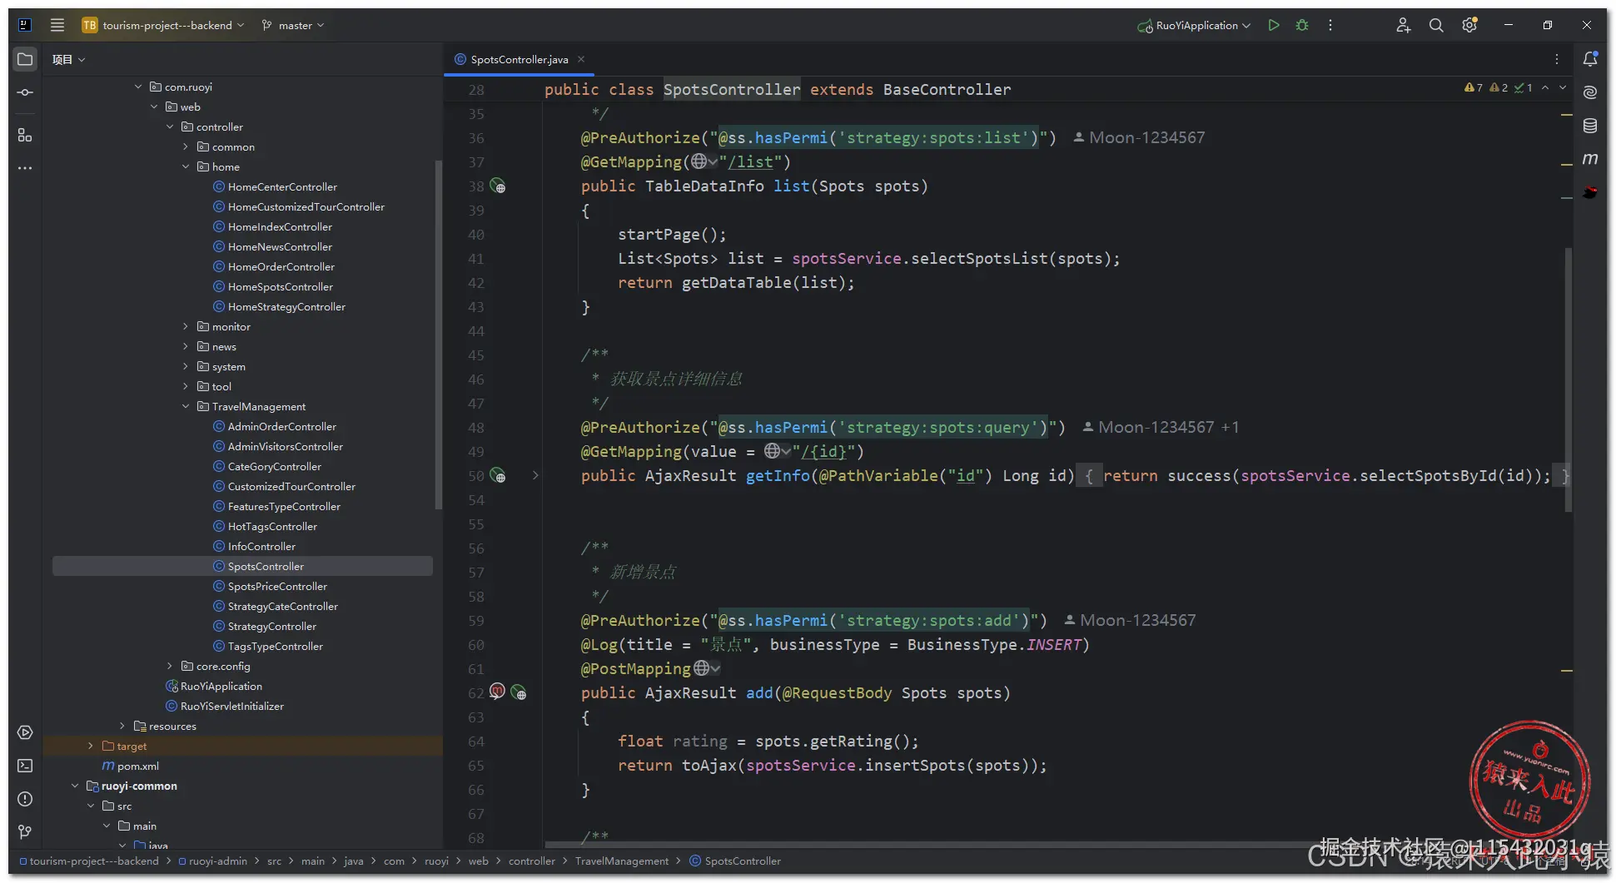Click the controller breadcrumb
The width and height of the screenshot is (1616, 883).
tap(531, 861)
